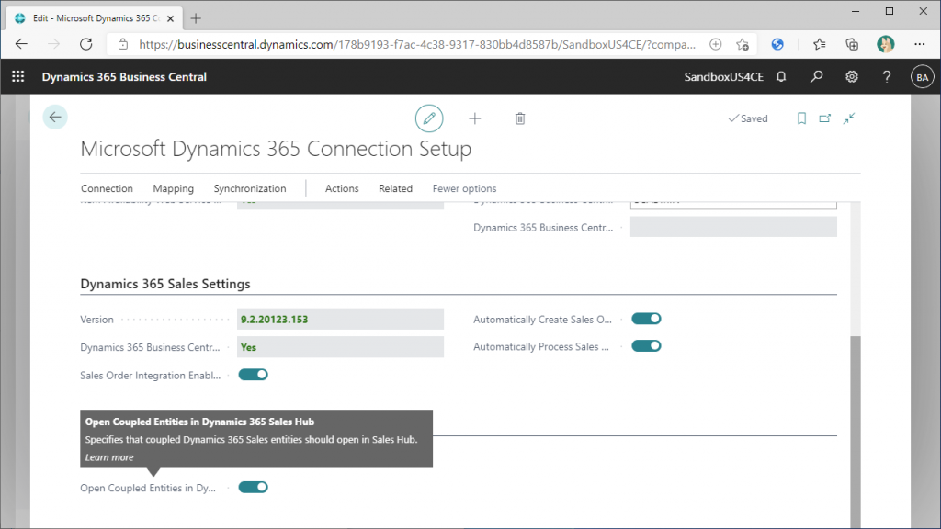Click the browser address bar URL
Image resolution: width=941 pixels, height=529 pixels.
tap(417, 44)
